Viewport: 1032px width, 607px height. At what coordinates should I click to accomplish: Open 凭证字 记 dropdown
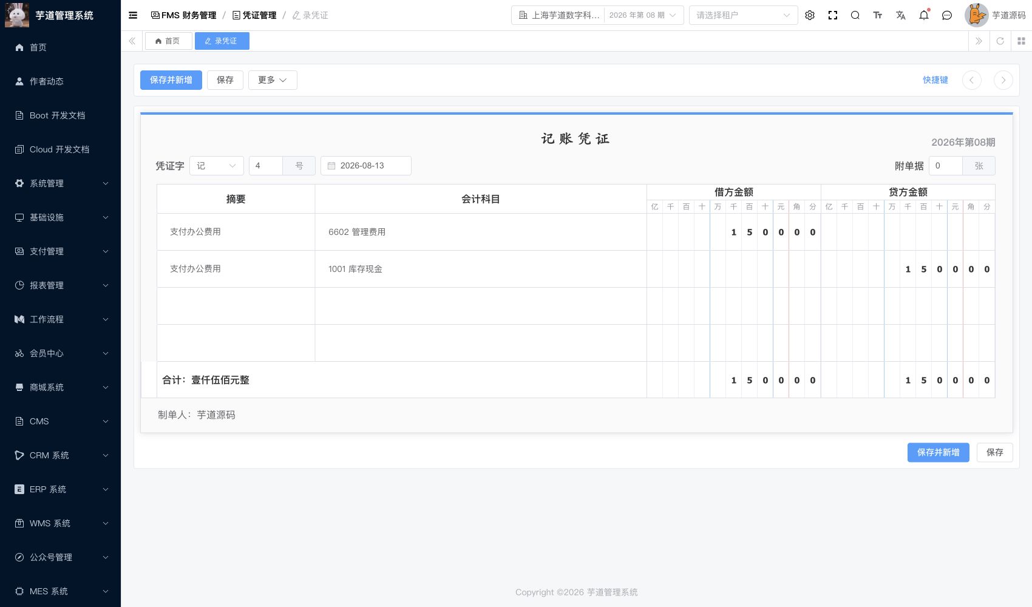tap(217, 166)
